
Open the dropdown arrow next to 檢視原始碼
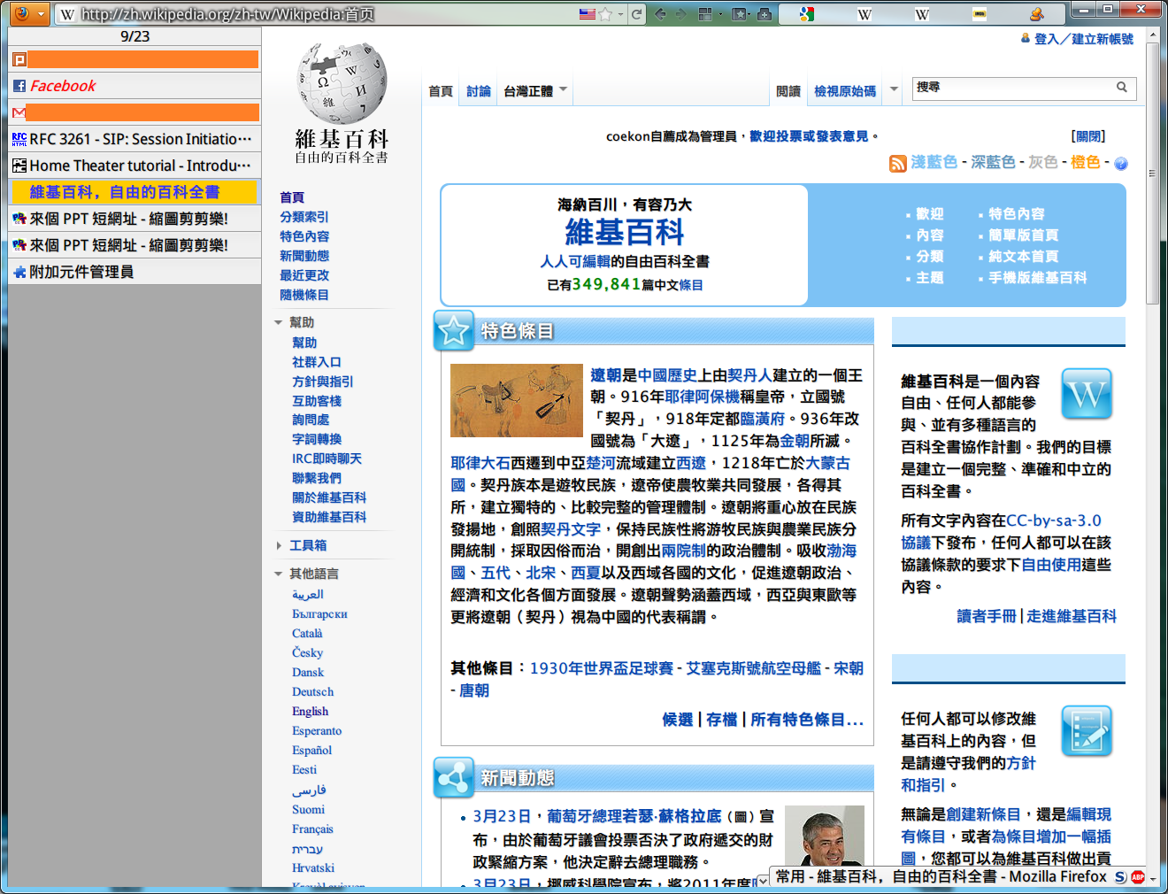894,89
